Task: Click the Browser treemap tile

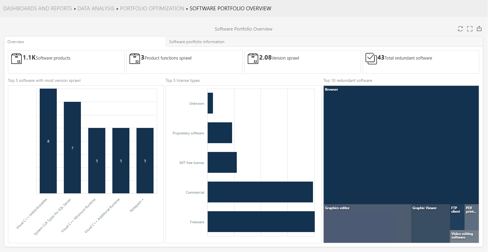Action: pyautogui.click(x=401, y=145)
